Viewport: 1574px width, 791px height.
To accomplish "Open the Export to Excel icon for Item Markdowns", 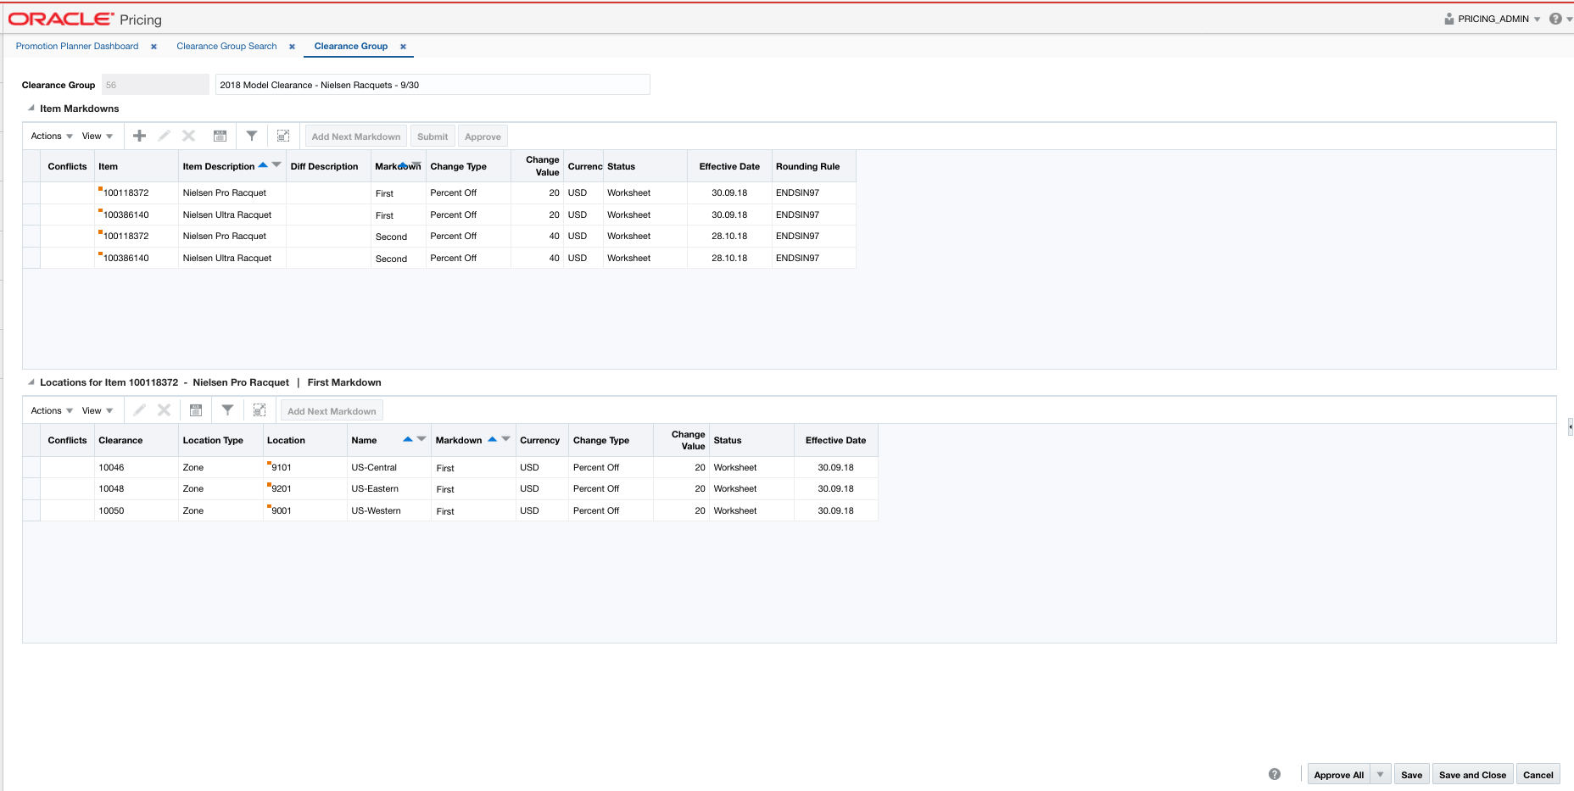I will point(220,136).
